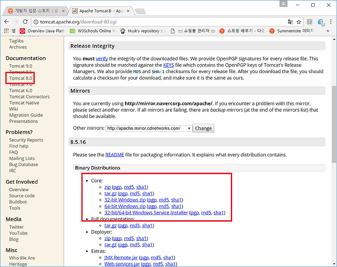Click the site information icon in address bar
337x267 pixels.
tap(36, 22)
